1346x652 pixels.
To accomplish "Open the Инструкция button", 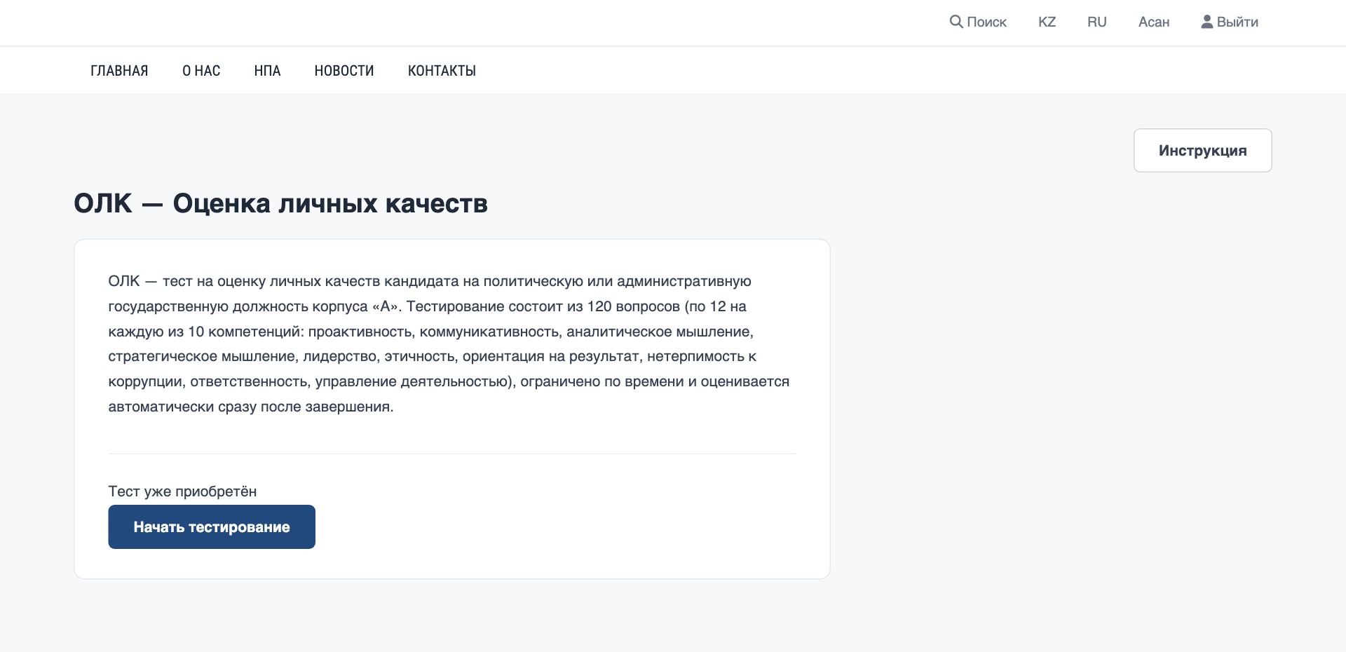I will point(1202,150).
